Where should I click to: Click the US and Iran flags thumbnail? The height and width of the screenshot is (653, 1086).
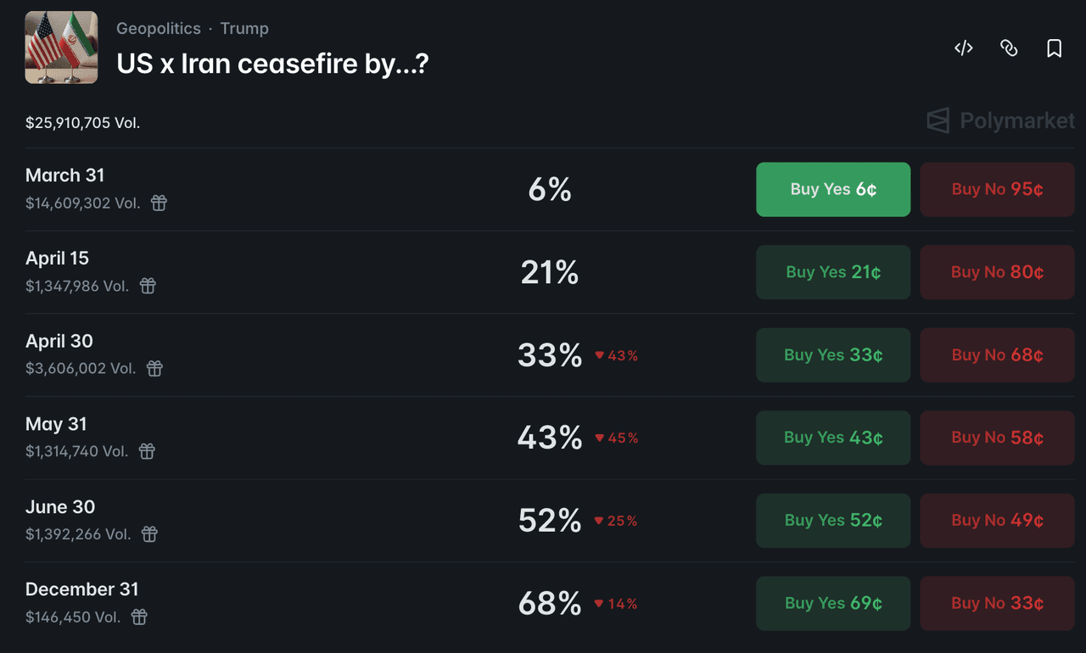(61, 47)
